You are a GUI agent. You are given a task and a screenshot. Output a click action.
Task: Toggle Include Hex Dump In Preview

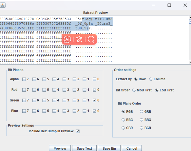click(78, 131)
